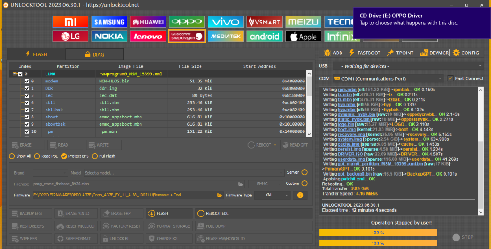
Task: Open the Brand dropdown
Action: click(x=50, y=173)
